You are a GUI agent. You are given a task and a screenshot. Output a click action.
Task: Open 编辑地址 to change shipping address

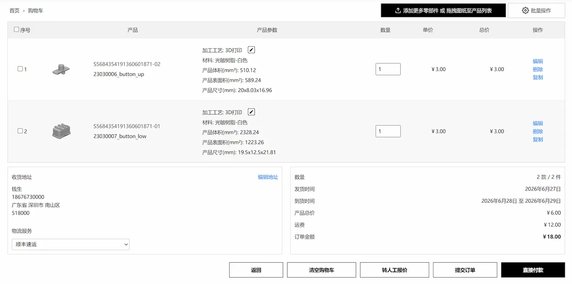(268, 177)
